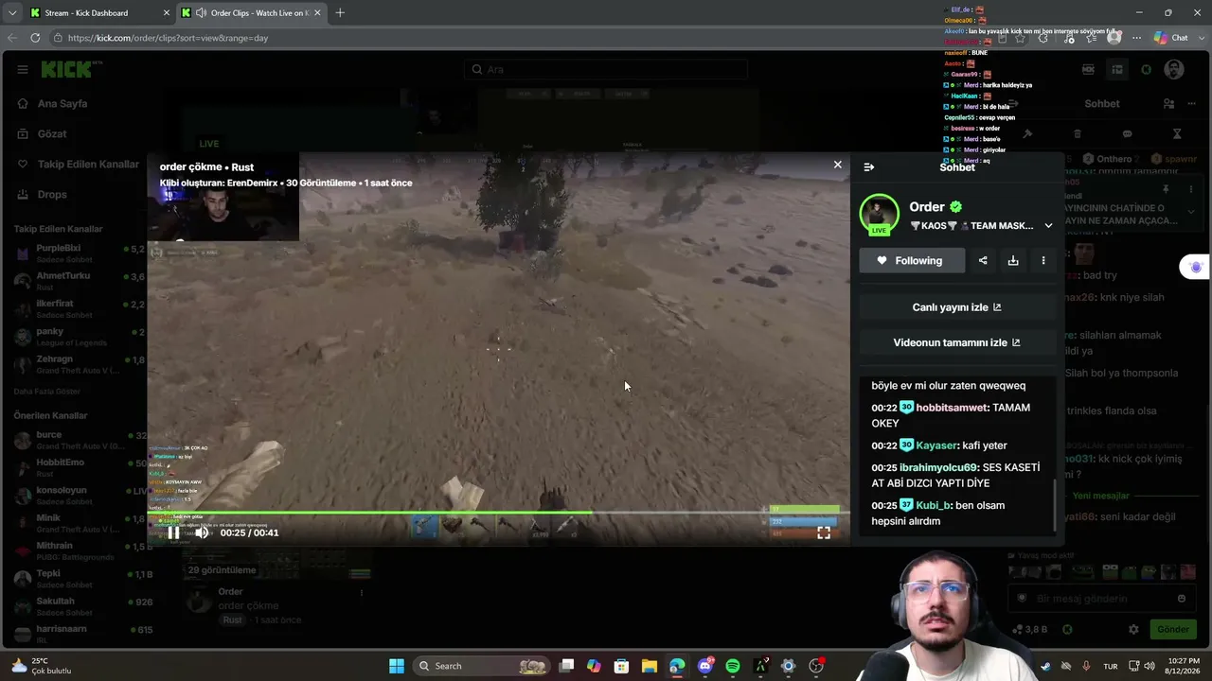
Task: Seek along the green clip progress bar
Action: [x=498, y=513]
